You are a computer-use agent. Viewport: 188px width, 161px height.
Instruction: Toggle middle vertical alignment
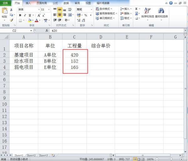[60, 9]
